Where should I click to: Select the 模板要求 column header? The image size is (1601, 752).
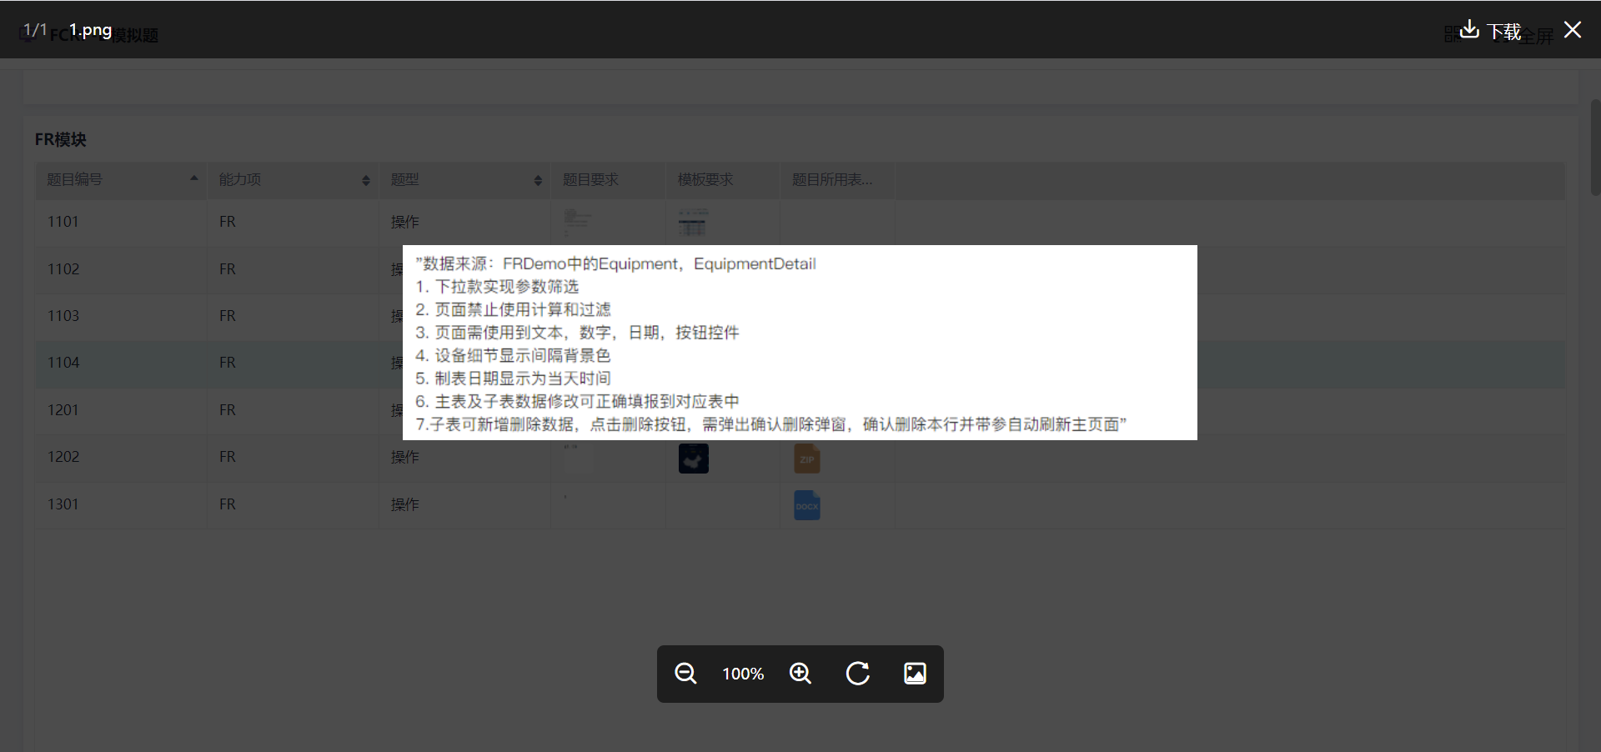723,179
